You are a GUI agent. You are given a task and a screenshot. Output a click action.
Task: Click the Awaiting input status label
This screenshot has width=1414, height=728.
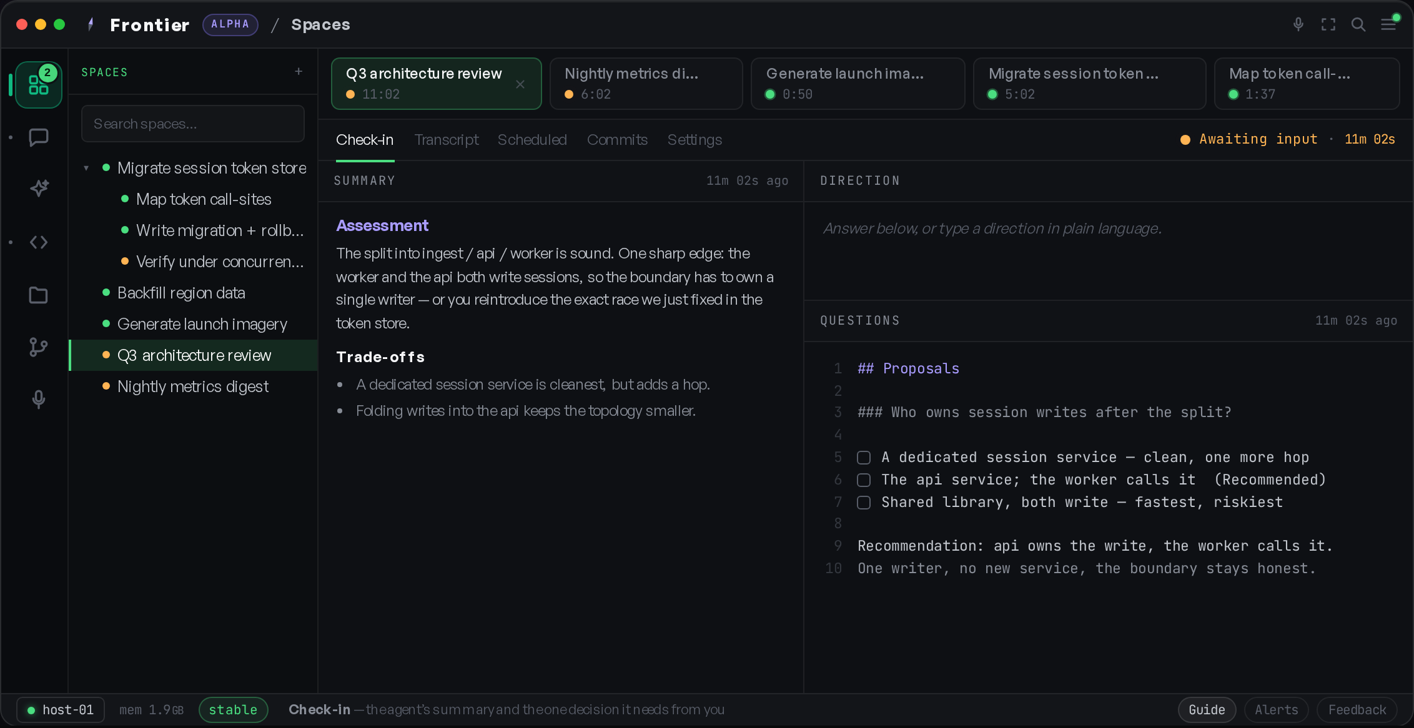[x=1258, y=139]
